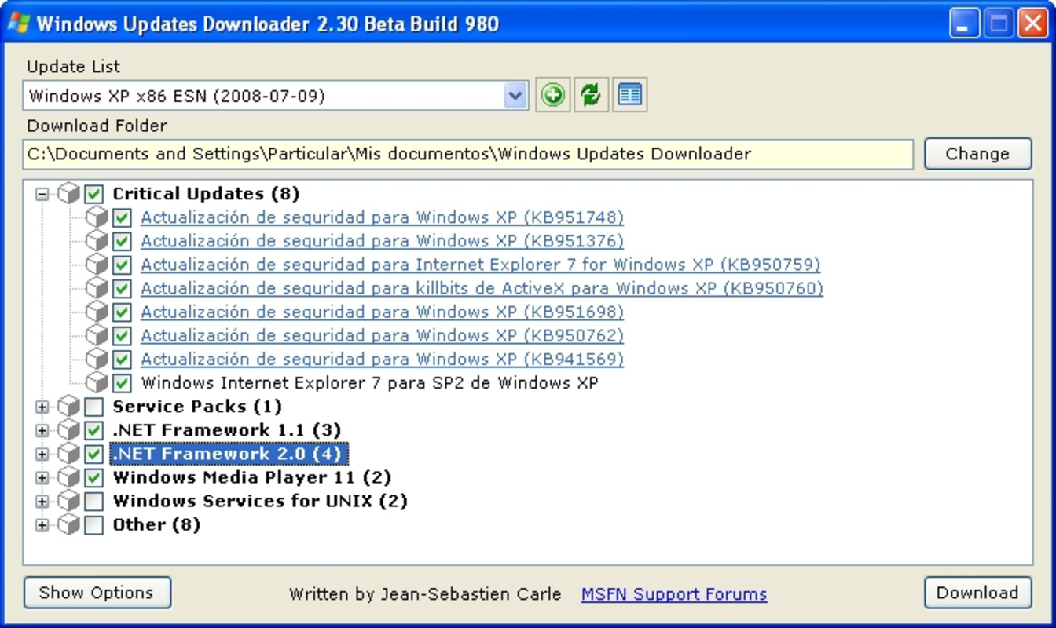Open the KB950762 security update link

(382, 335)
